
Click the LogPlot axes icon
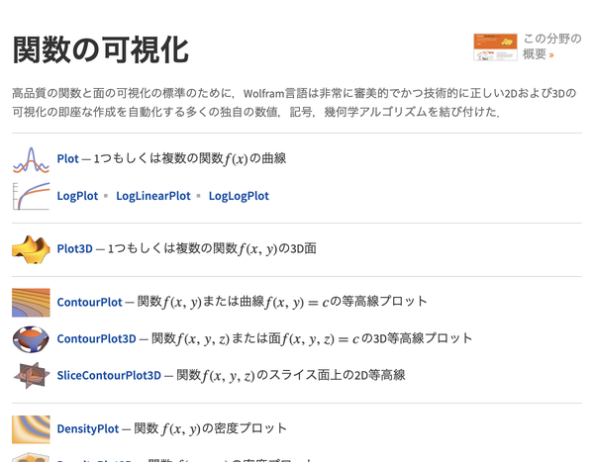pyautogui.click(x=31, y=196)
